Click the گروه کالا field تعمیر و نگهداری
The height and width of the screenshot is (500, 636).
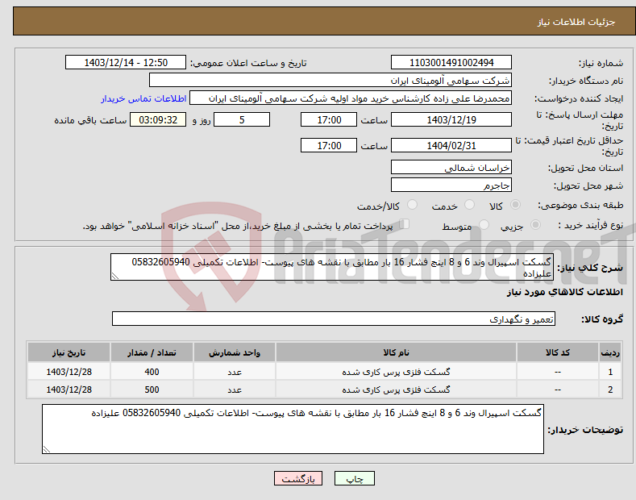tap(334, 319)
